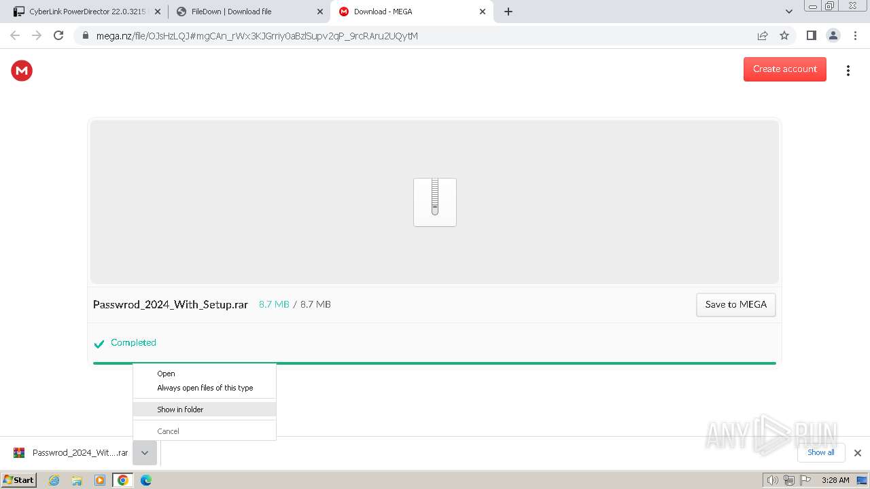The height and width of the screenshot is (489, 870).
Task: Reload the current page
Action: pyautogui.click(x=58, y=35)
